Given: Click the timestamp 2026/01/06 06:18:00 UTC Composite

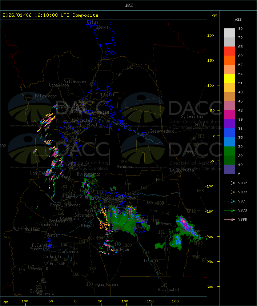Looking at the screenshot, I should pos(51,15).
